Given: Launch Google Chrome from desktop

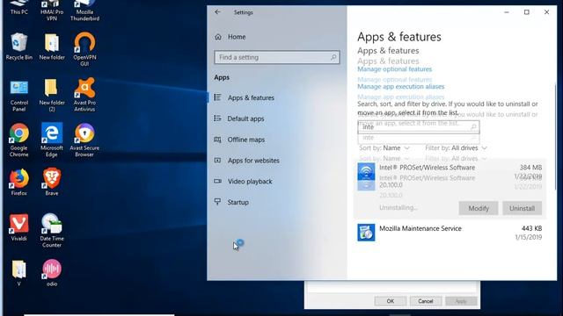Looking at the screenshot, I should [x=19, y=140].
